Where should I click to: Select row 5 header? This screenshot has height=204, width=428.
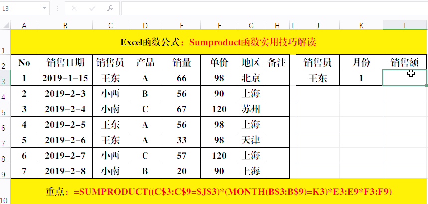5,109
